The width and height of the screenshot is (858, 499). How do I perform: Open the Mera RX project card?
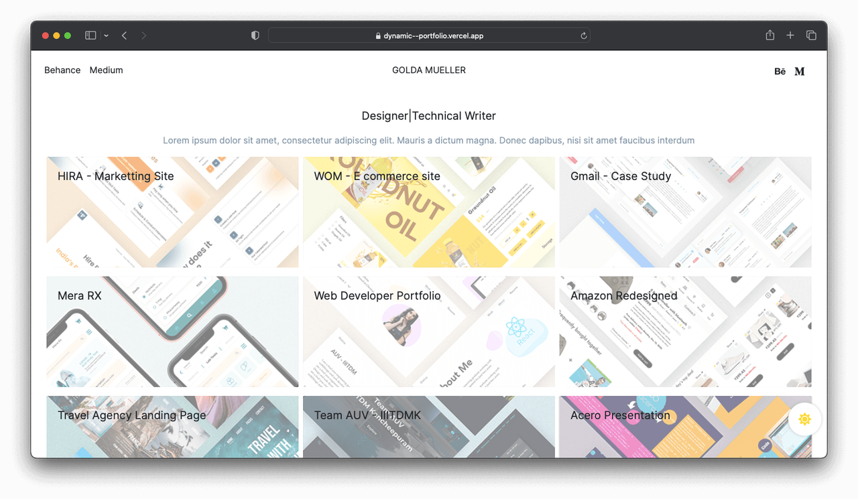172,332
